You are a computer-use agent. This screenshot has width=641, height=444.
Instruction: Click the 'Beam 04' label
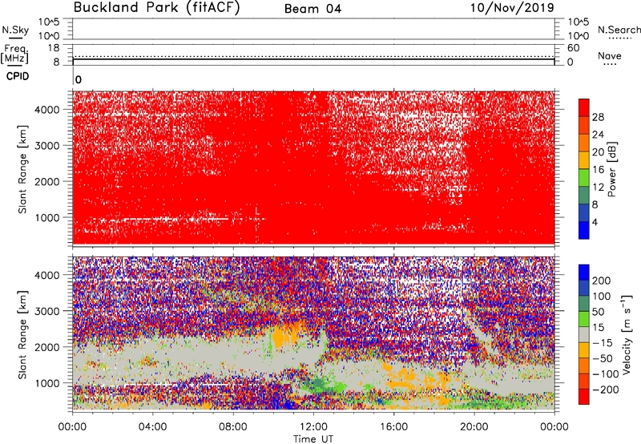pyautogui.click(x=312, y=9)
